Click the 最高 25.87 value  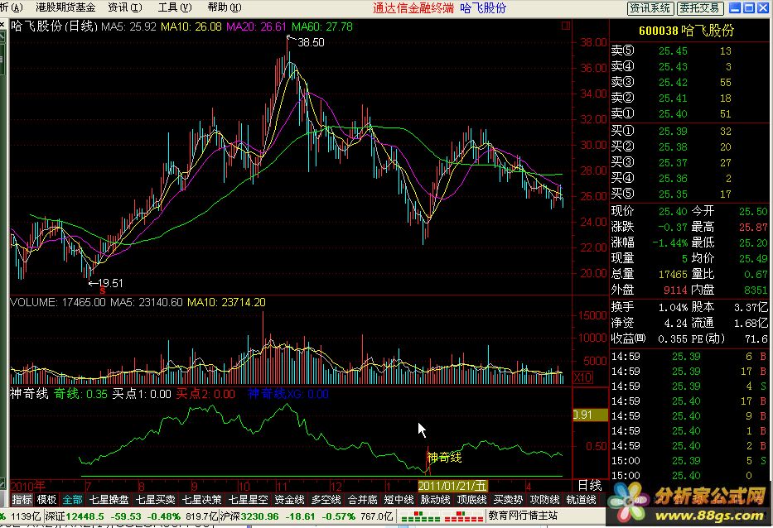point(753,227)
